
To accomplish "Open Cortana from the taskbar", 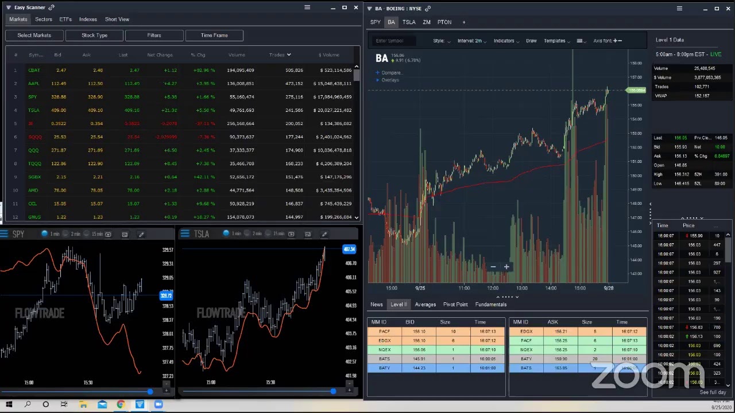I will click(46, 405).
